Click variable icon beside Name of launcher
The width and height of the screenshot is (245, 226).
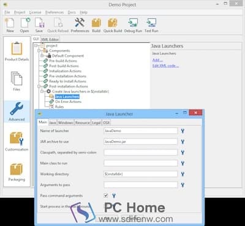point(183,131)
